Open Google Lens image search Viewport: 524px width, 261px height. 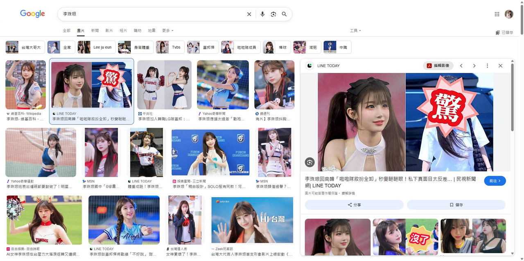tap(273, 14)
